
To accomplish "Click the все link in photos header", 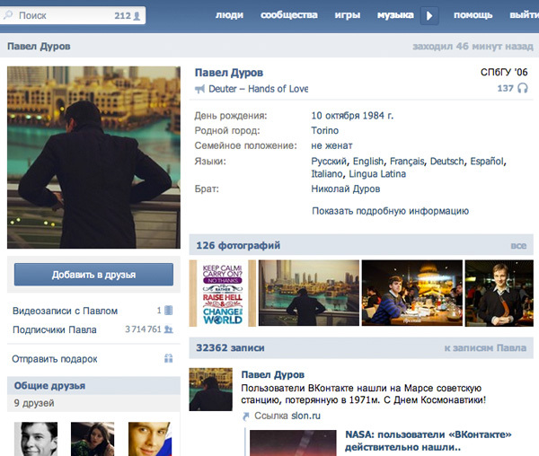I will click(x=518, y=246).
